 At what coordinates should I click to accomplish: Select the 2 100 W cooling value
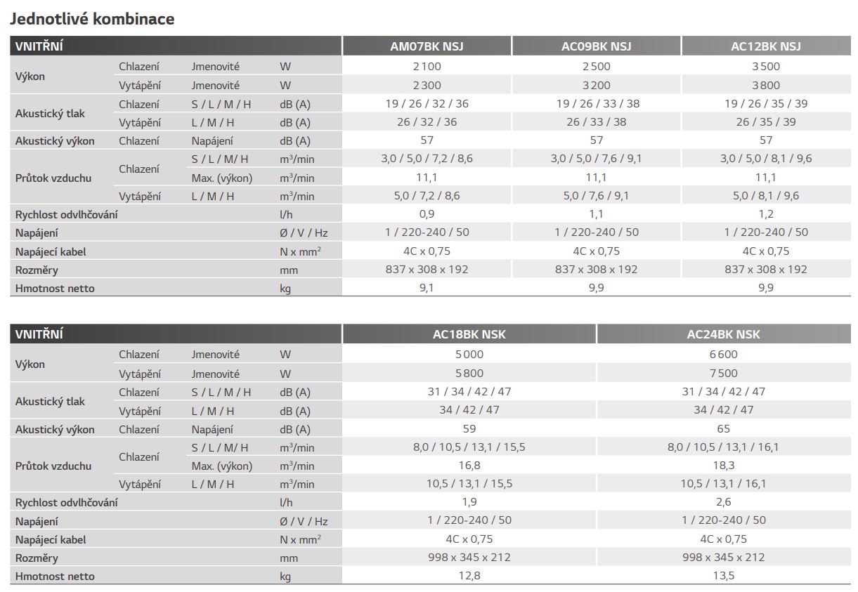pos(427,67)
